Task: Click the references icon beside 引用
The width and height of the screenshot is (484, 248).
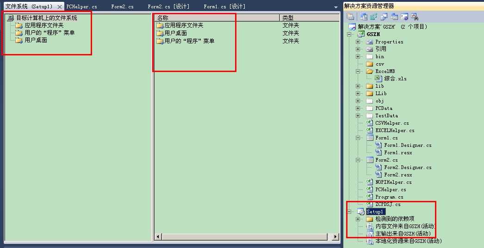Action: click(370, 49)
